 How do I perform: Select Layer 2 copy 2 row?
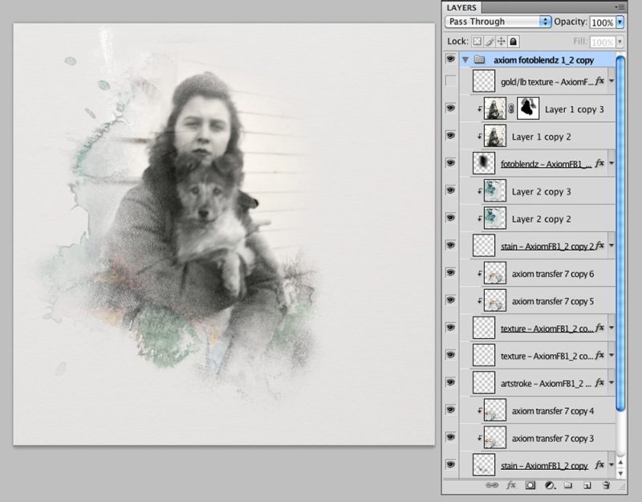point(538,218)
